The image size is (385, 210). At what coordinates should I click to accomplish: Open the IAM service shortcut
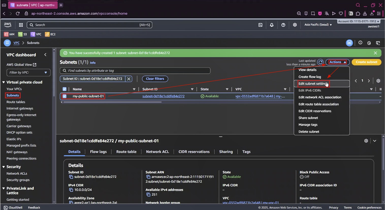[9, 34]
